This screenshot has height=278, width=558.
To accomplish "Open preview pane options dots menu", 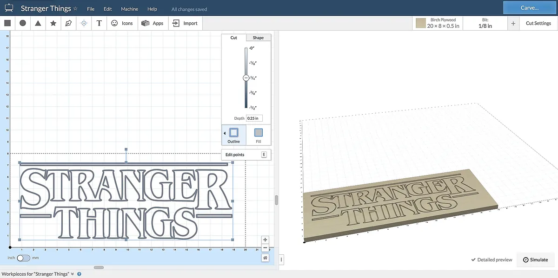I will coord(282,260).
